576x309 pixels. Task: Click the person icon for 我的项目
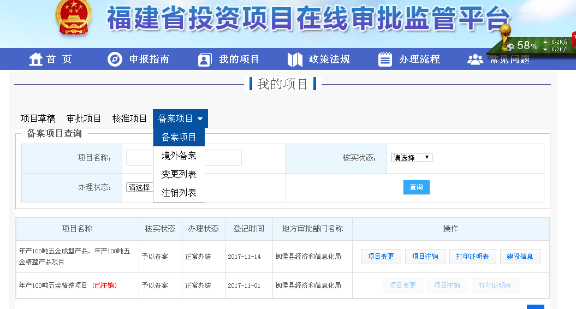(205, 60)
